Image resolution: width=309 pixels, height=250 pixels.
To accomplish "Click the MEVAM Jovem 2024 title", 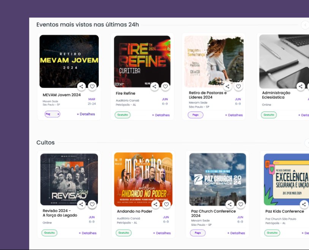I will (61, 95).
